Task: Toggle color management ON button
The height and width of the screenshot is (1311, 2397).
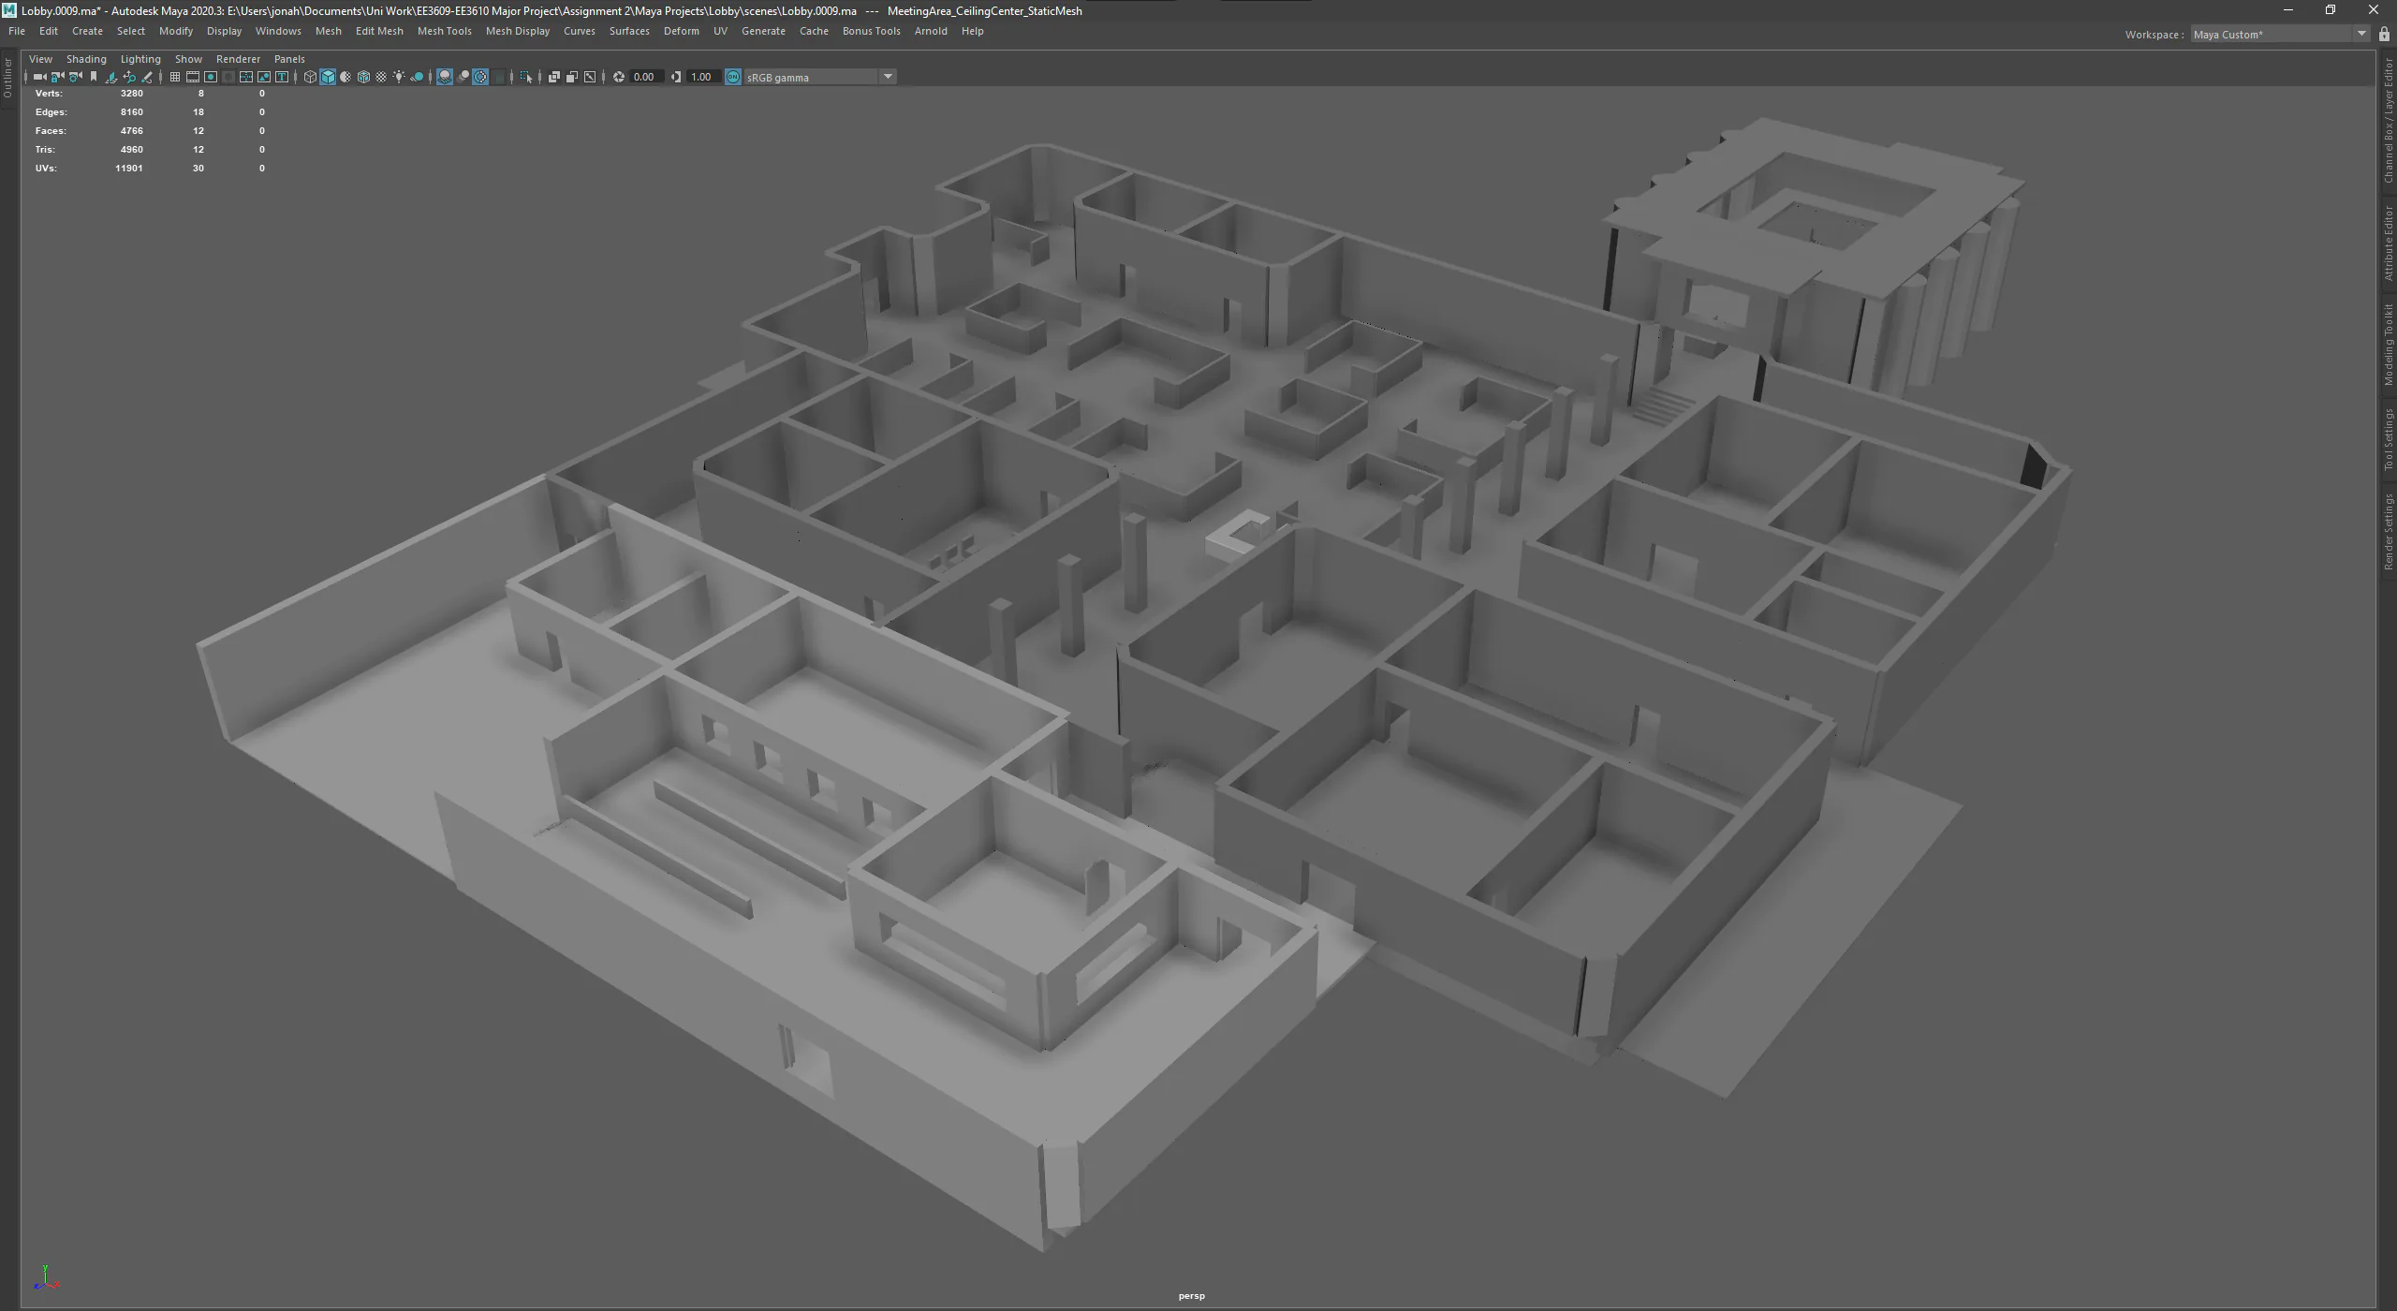Action: coord(733,77)
